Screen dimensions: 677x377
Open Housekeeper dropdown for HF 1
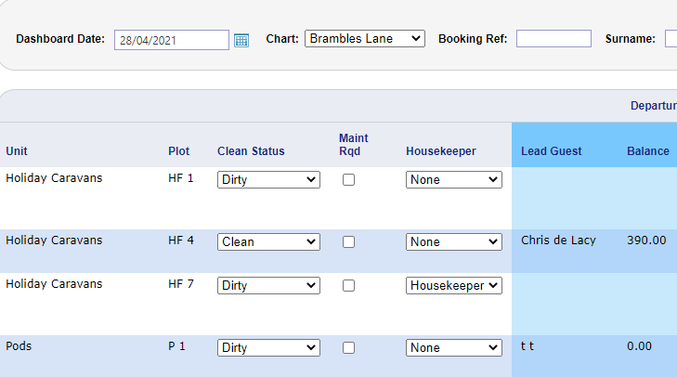click(453, 180)
